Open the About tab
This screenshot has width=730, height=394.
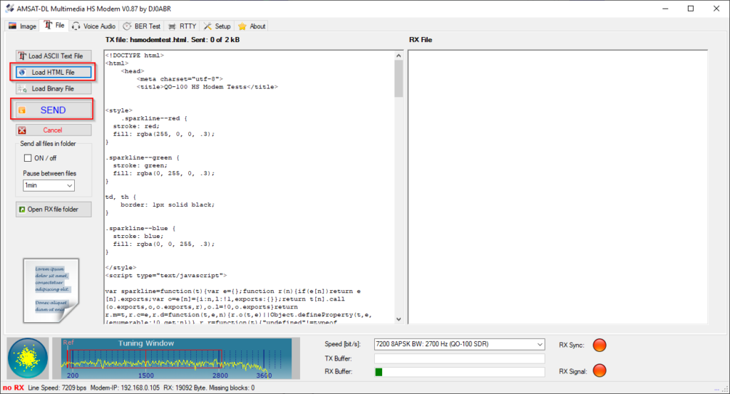[x=252, y=26]
